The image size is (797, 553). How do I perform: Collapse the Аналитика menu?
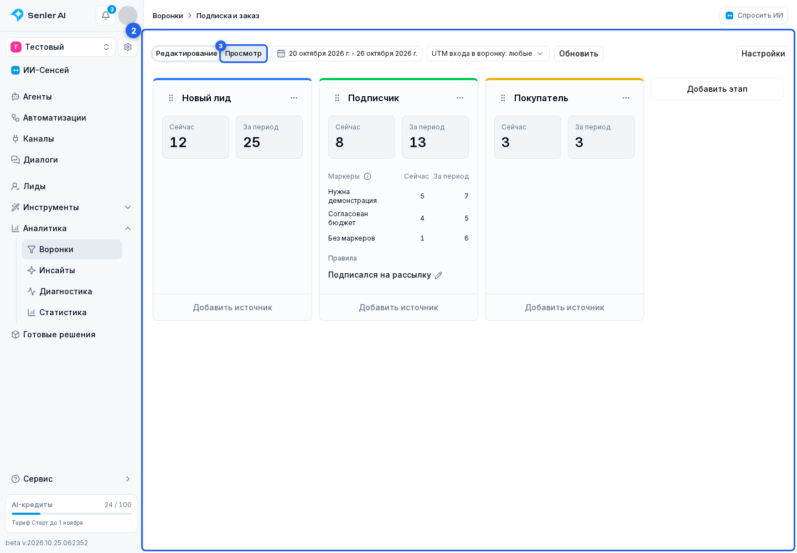coord(71,228)
